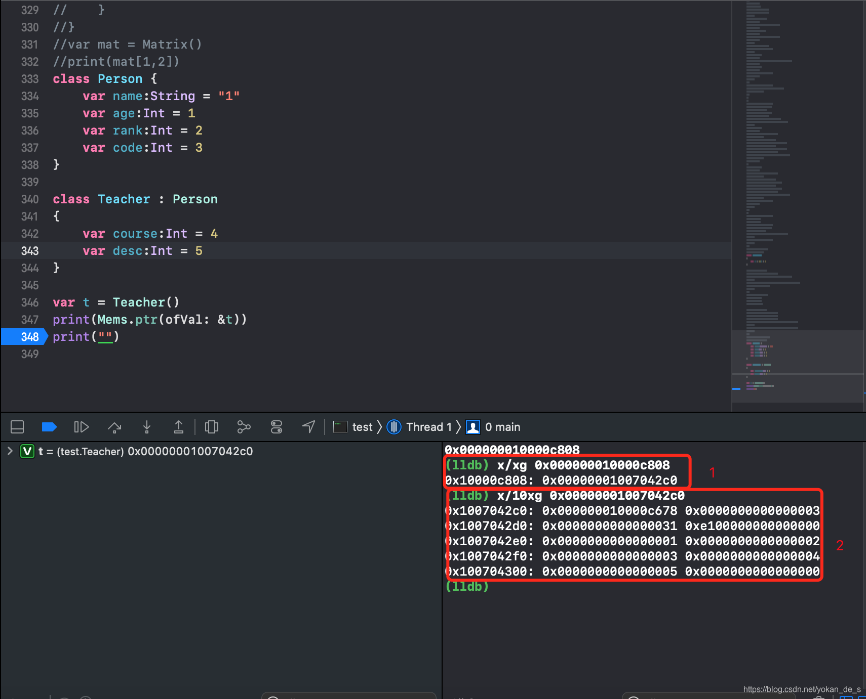Hide the debug area
866x699 pixels.
pyautogui.click(x=17, y=427)
